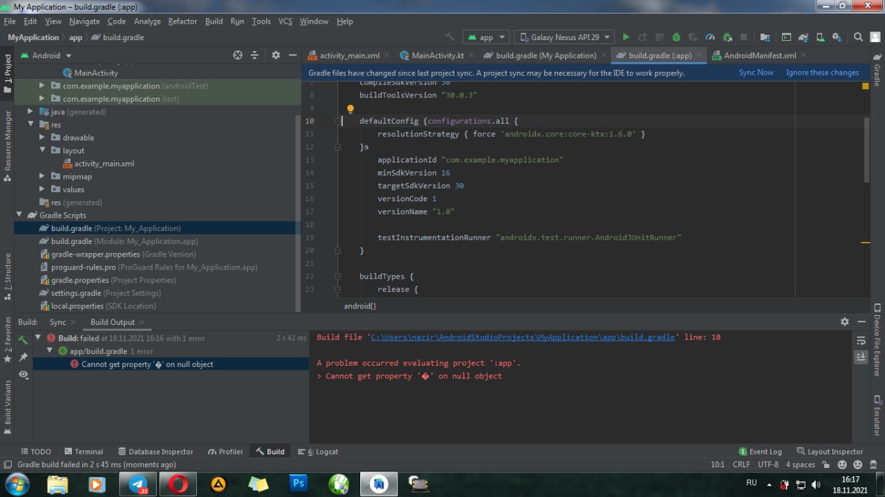Open Search Everywhere magnifier icon

coord(858,37)
